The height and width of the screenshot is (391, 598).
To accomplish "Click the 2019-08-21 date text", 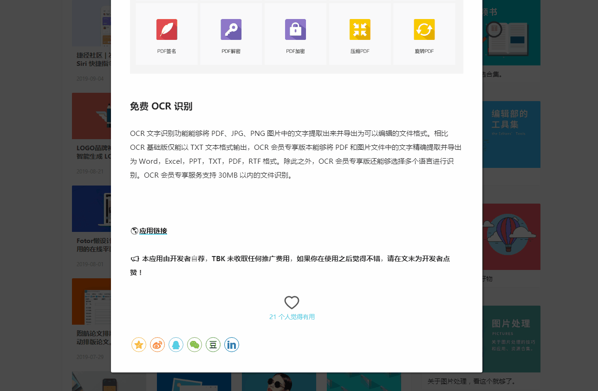I will click(90, 172).
